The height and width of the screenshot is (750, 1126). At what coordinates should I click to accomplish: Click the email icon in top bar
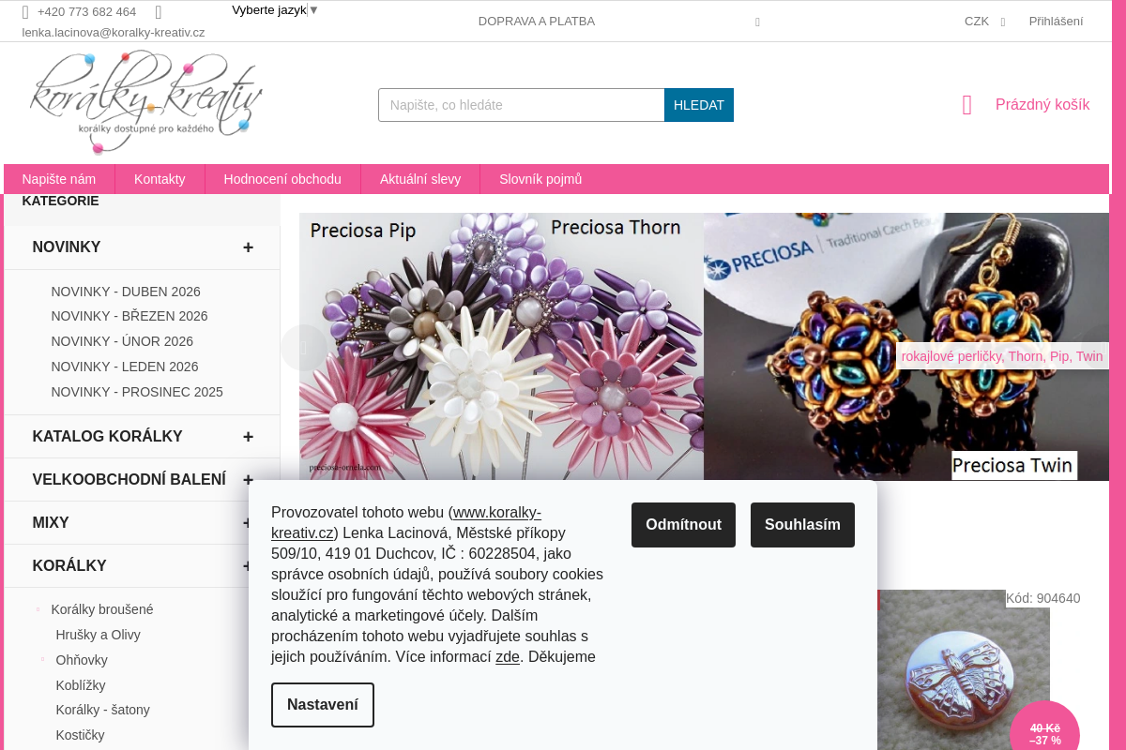point(159,12)
